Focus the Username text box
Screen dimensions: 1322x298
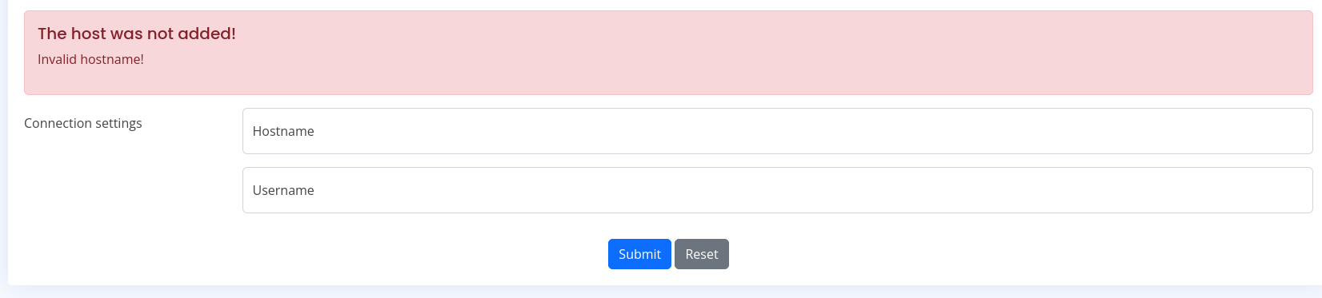click(777, 190)
